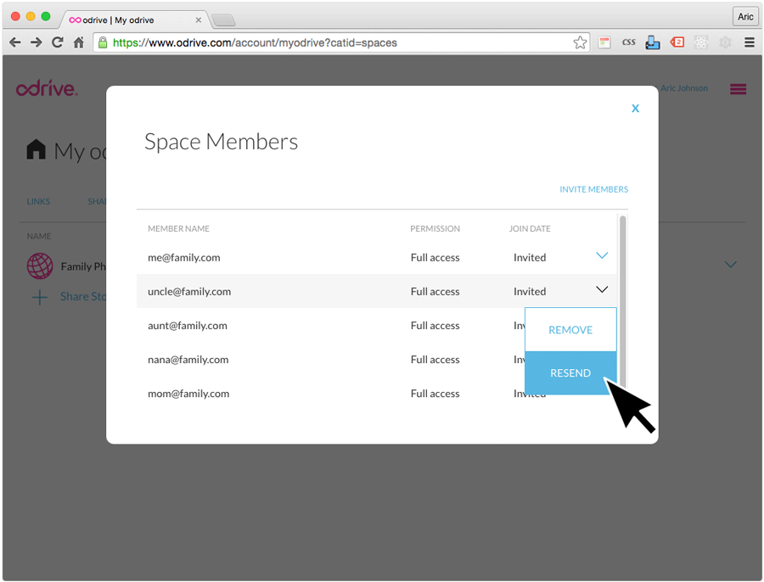Click the green macOS zoom button
This screenshot has height=582, width=764.
(x=46, y=16)
